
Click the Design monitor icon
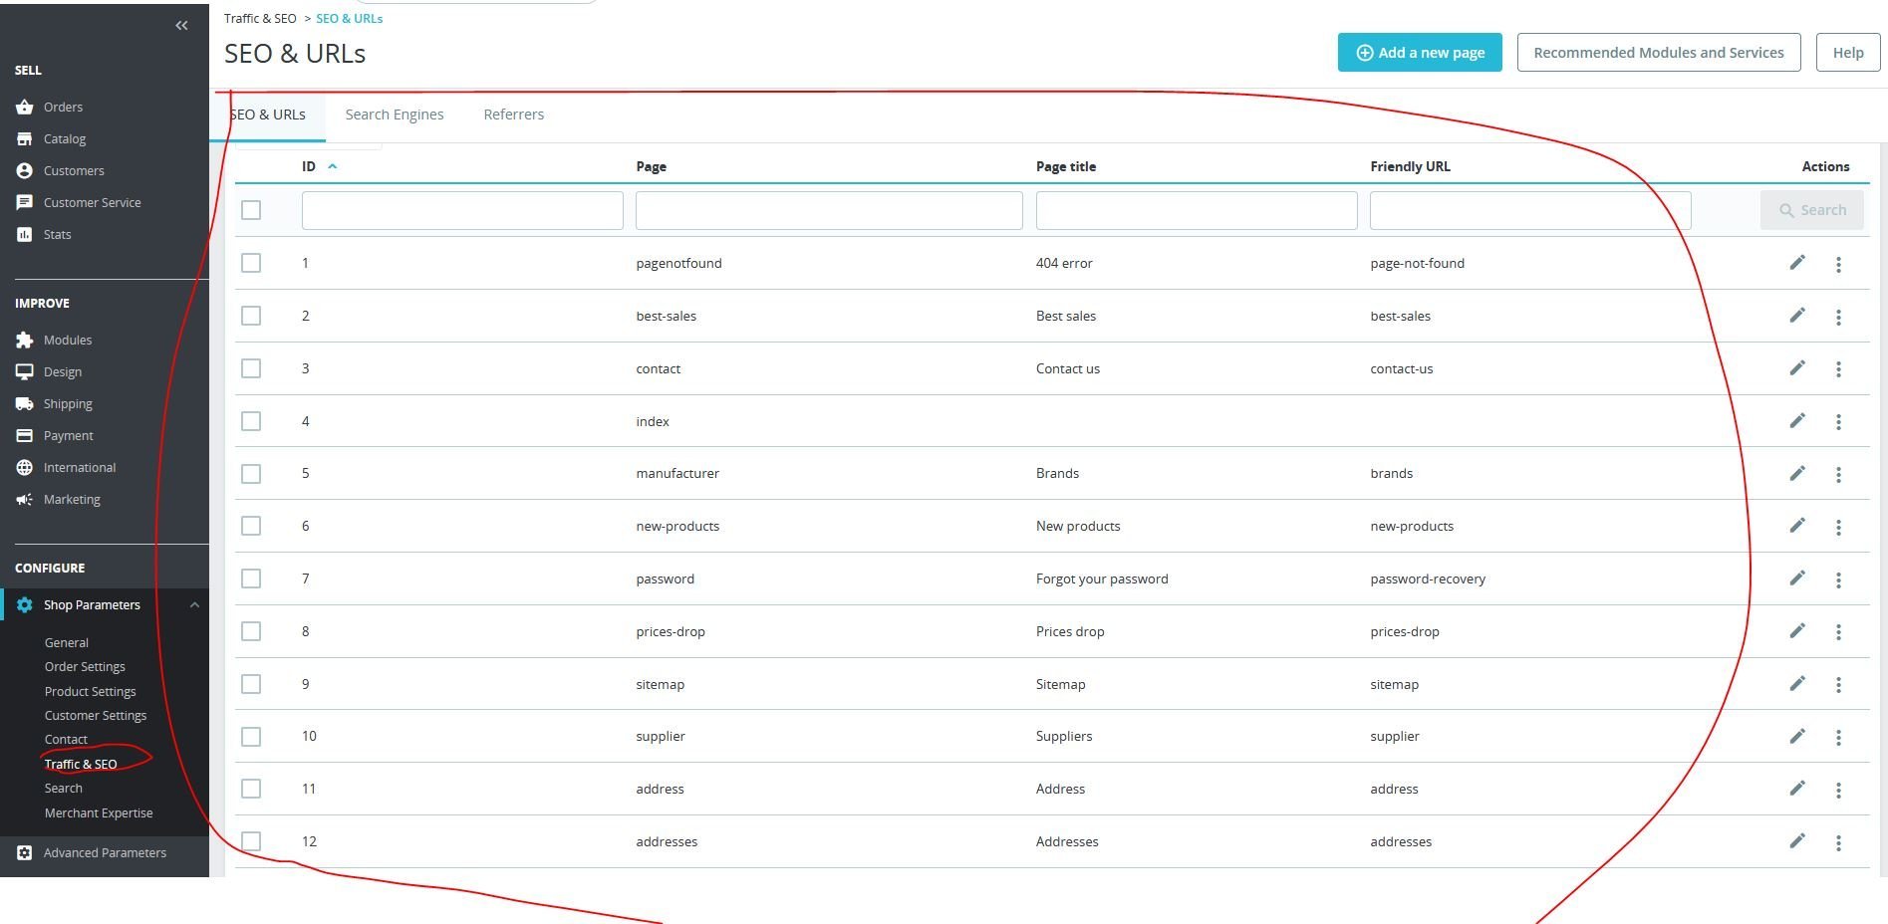(x=25, y=371)
